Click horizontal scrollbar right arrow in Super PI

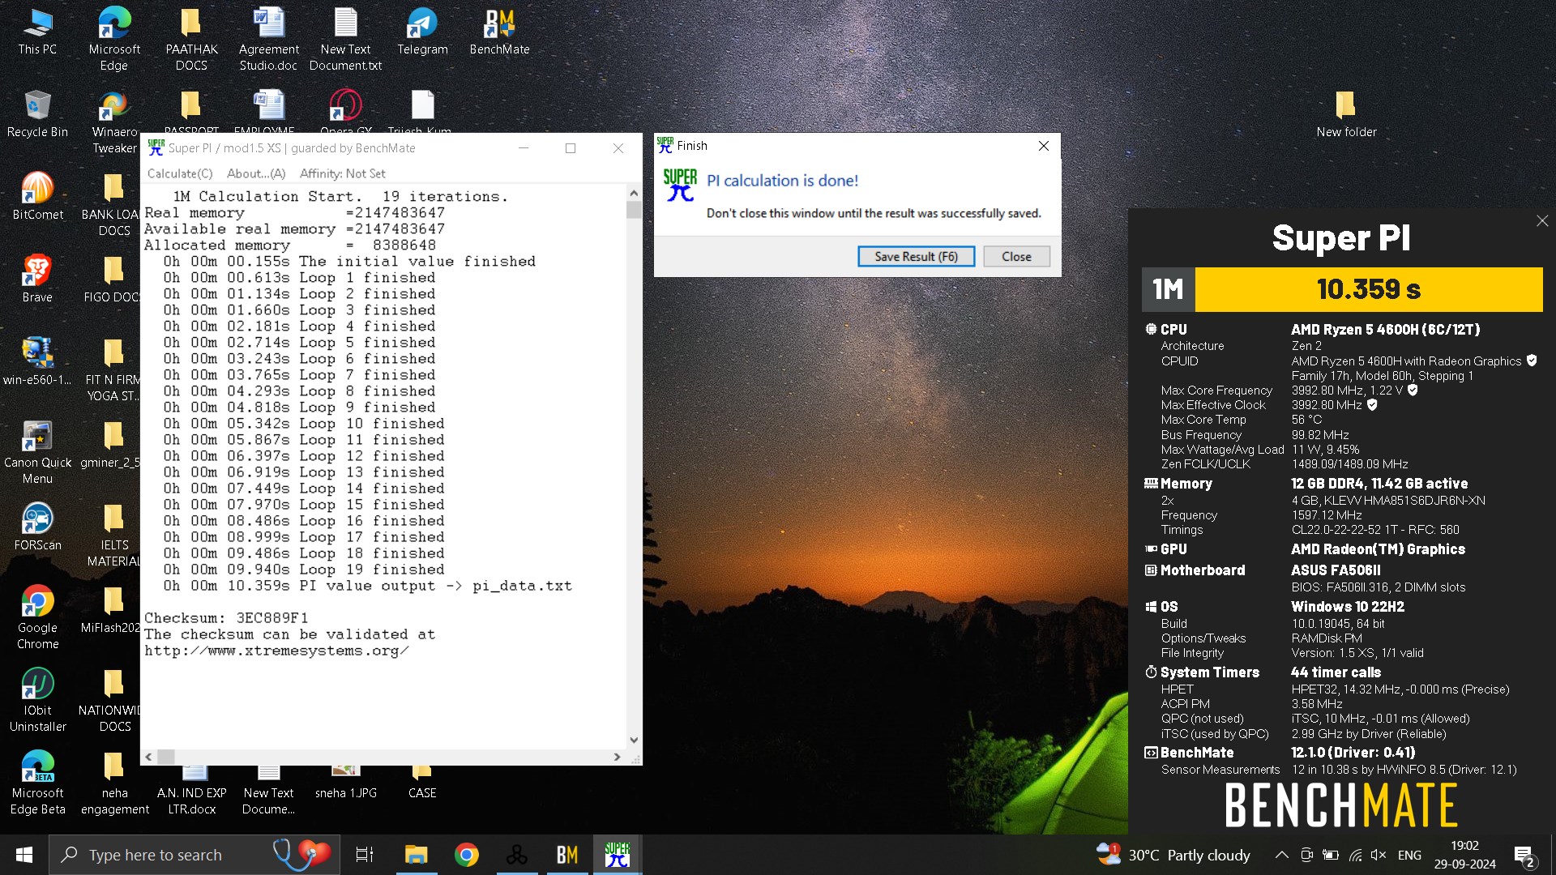tap(617, 756)
